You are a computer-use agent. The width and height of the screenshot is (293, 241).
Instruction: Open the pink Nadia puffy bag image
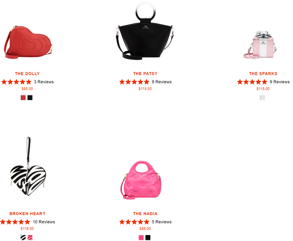[142, 180]
